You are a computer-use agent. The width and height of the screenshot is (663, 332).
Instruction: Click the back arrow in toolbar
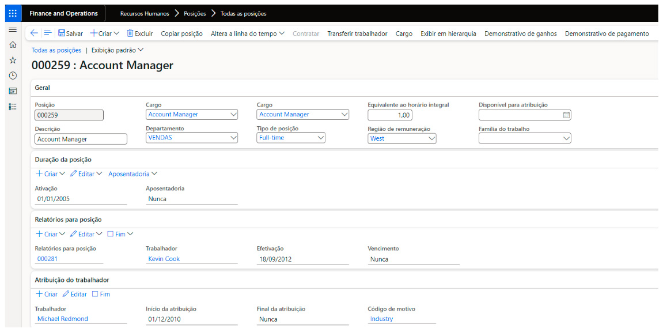(34, 33)
